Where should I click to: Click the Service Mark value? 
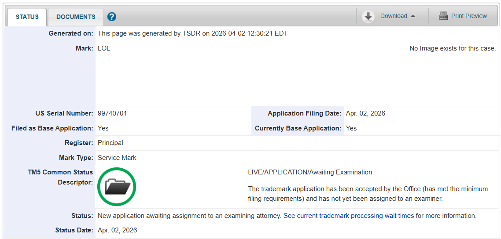click(117, 158)
